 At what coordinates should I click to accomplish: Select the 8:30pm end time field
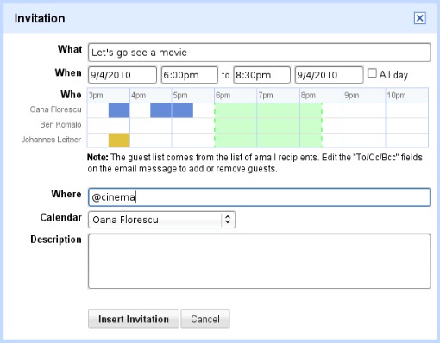262,75
